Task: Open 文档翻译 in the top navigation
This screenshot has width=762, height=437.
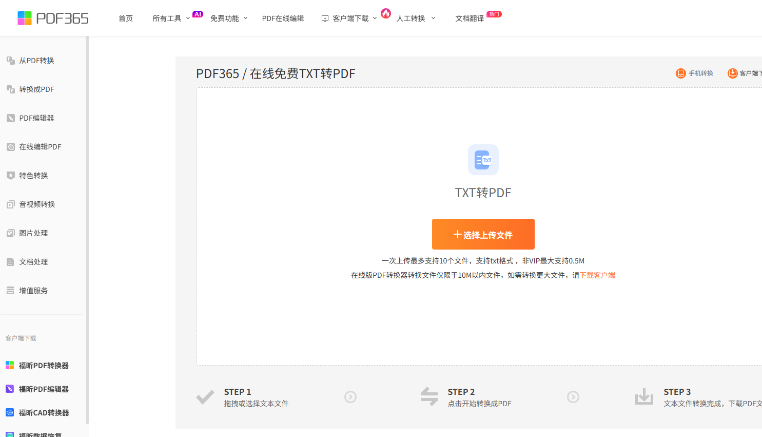Action: point(470,18)
